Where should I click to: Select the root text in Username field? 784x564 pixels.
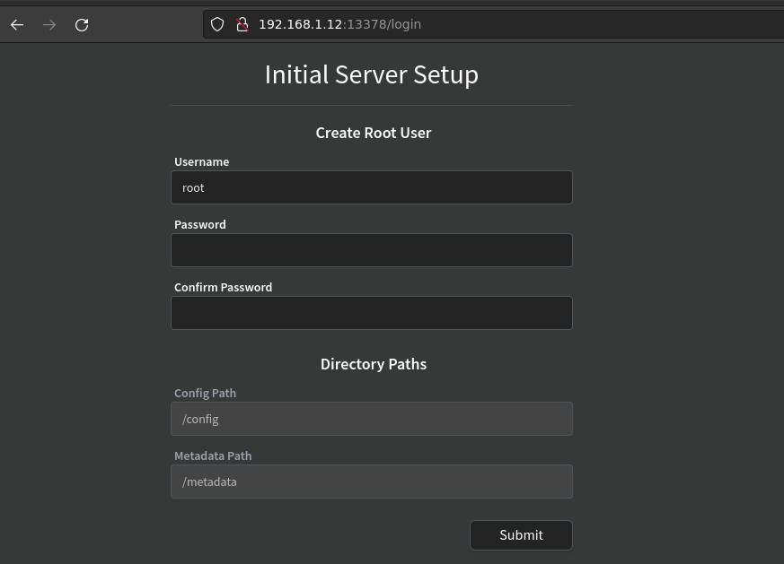(194, 187)
